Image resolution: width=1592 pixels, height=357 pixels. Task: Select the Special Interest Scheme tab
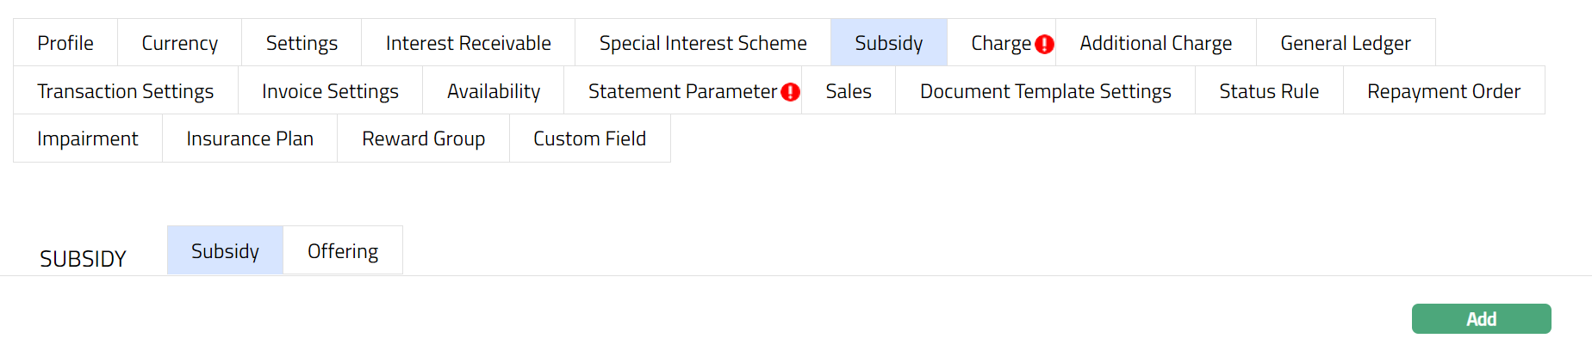[703, 43]
